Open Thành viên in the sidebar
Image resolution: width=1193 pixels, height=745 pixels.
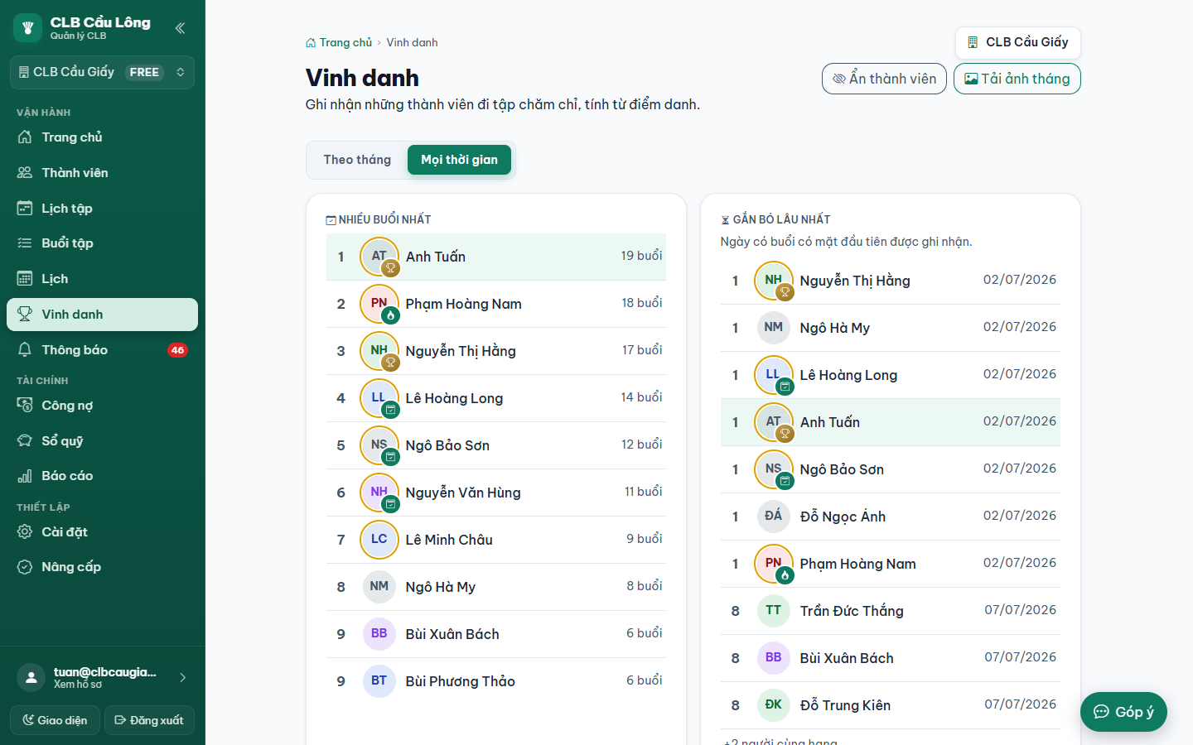tap(102, 173)
